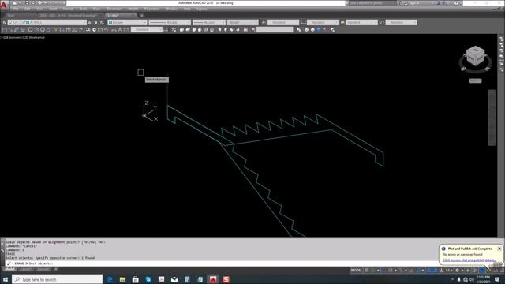This screenshot has height=284, width=505.
Task: Select the Jogged dimension tool
Action: (36, 30)
